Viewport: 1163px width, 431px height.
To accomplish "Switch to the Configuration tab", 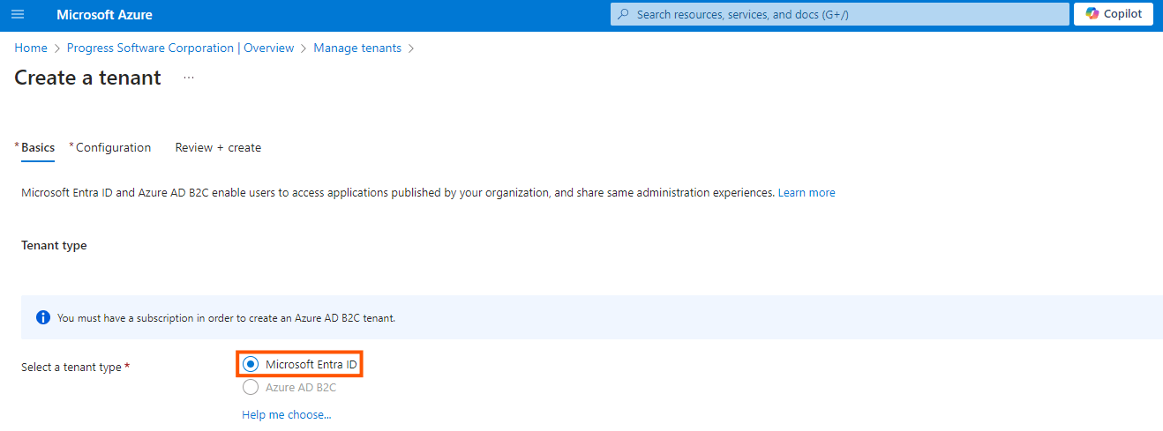I will click(x=113, y=147).
